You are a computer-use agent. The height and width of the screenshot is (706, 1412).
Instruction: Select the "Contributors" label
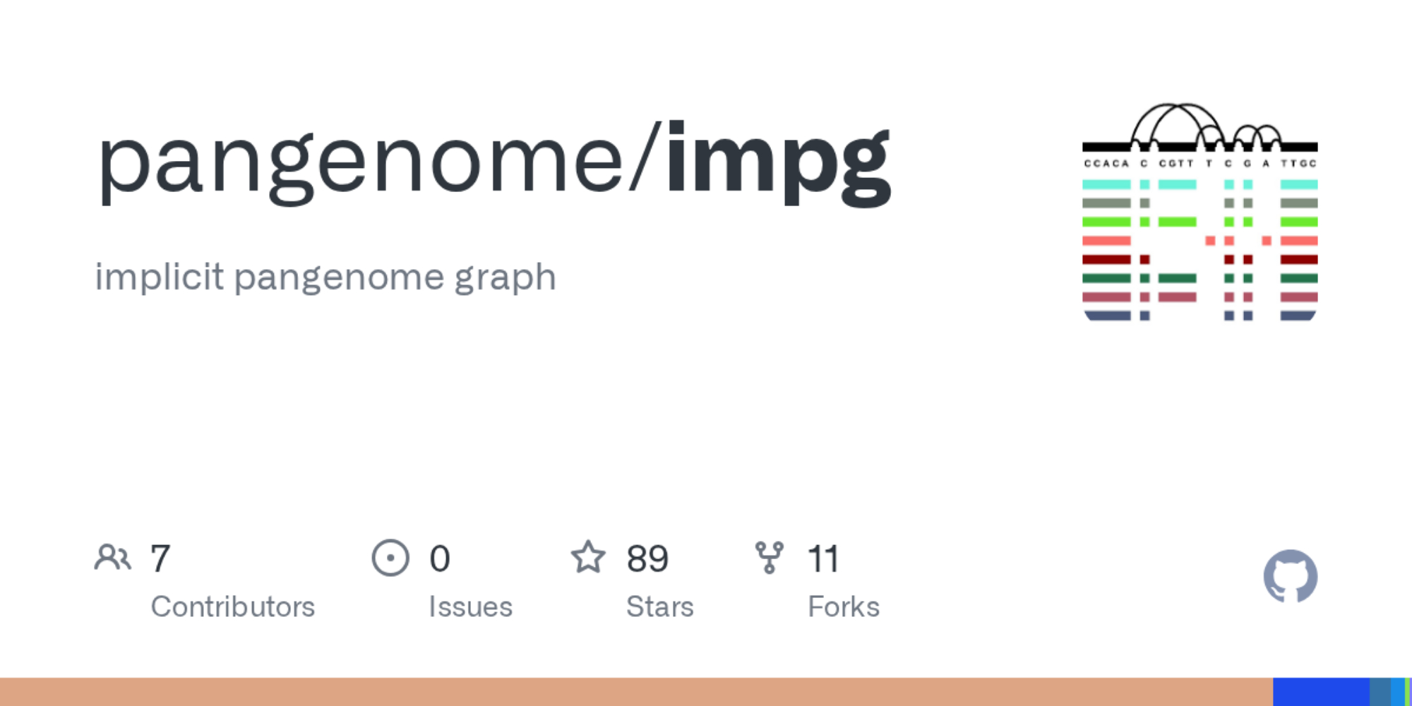[x=233, y=607]
